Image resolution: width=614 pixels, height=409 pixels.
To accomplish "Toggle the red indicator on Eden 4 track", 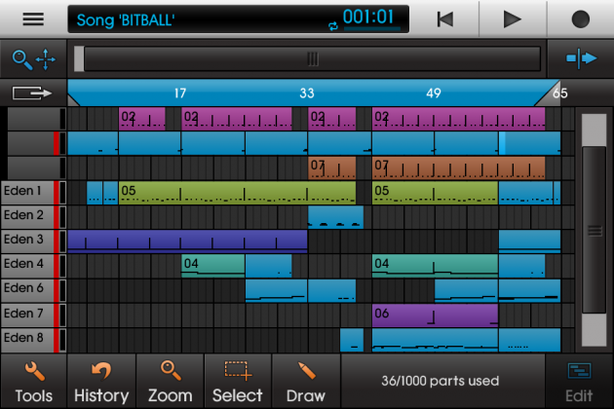I will click(x=56, y=266).
